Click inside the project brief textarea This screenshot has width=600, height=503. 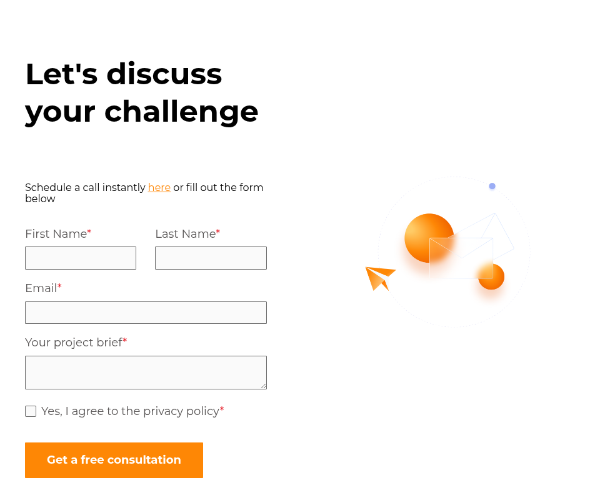point(146,372)
